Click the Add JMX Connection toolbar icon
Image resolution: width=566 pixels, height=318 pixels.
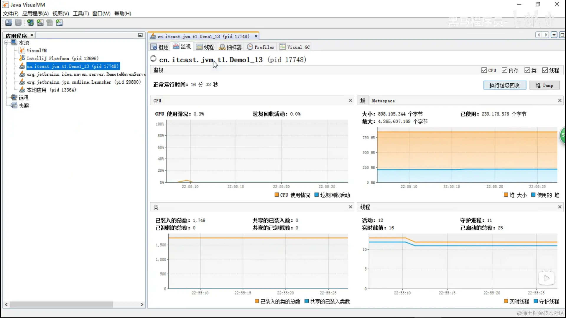point(40,23)
